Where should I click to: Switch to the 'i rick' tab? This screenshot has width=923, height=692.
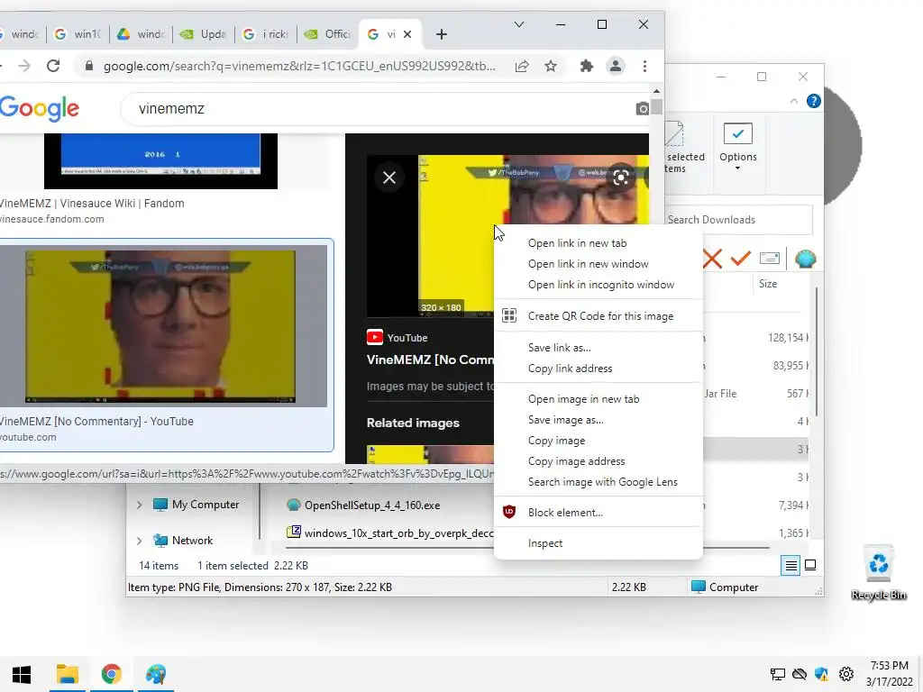pyautogui.click(x=266, y=35)
